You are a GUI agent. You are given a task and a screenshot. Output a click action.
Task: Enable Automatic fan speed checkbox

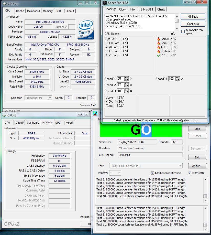tap(183, 32)
